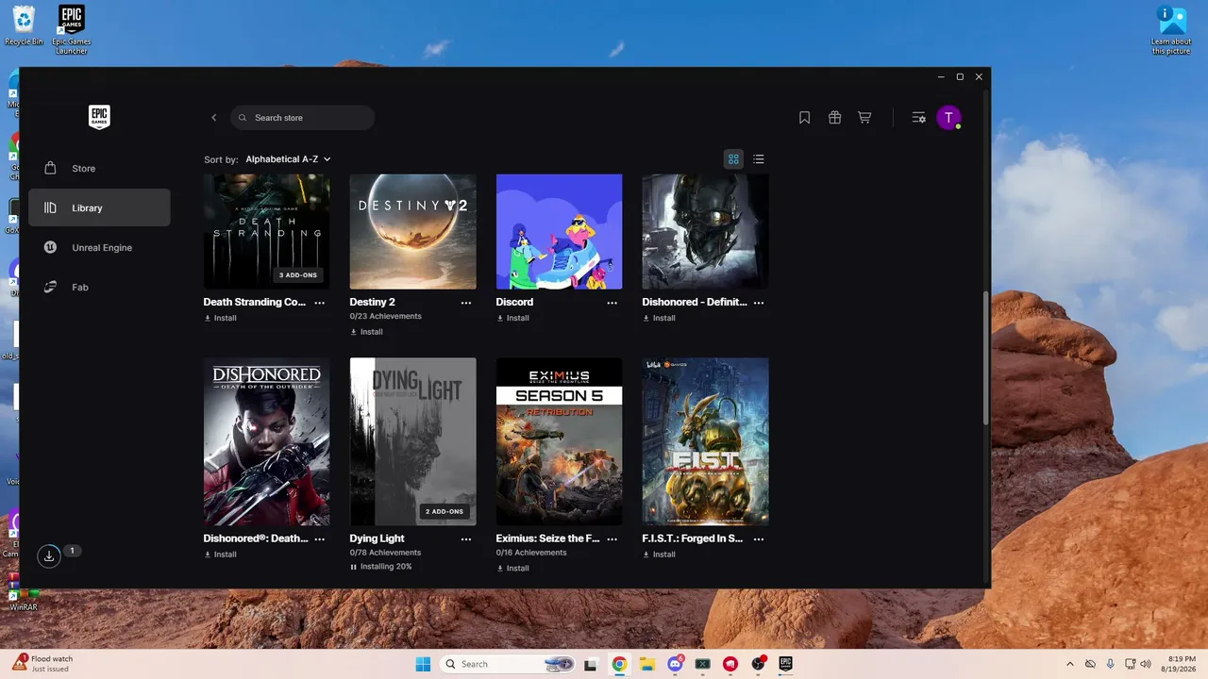Open the Dishonored Death of the Outsider cover
1208x679 pixels.
pyautogui.click(x=267, y=441)
